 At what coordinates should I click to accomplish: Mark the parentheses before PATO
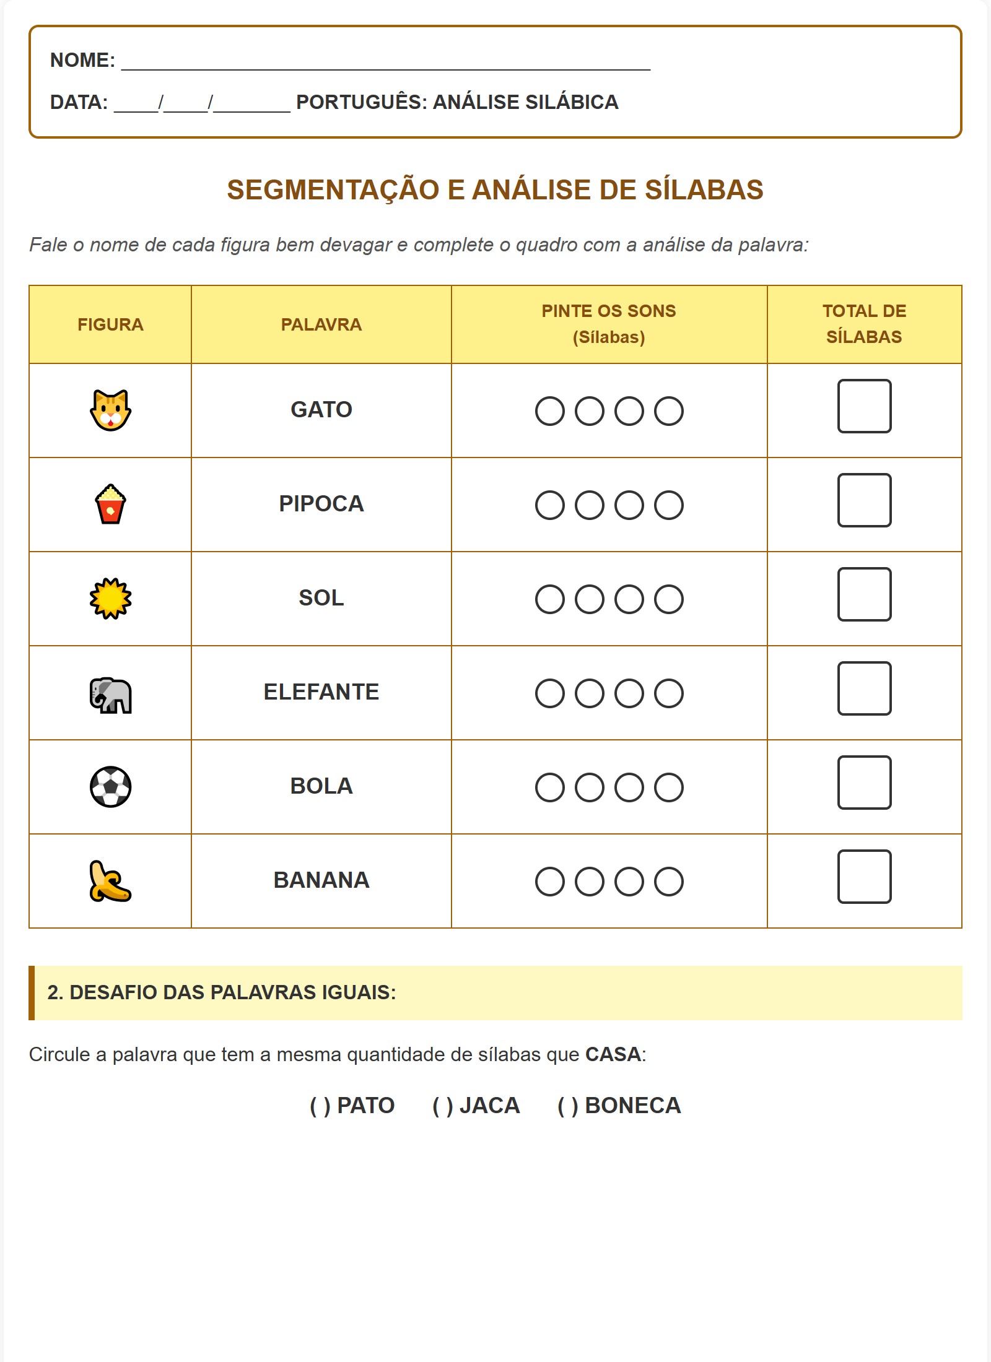pos(320,1106)
